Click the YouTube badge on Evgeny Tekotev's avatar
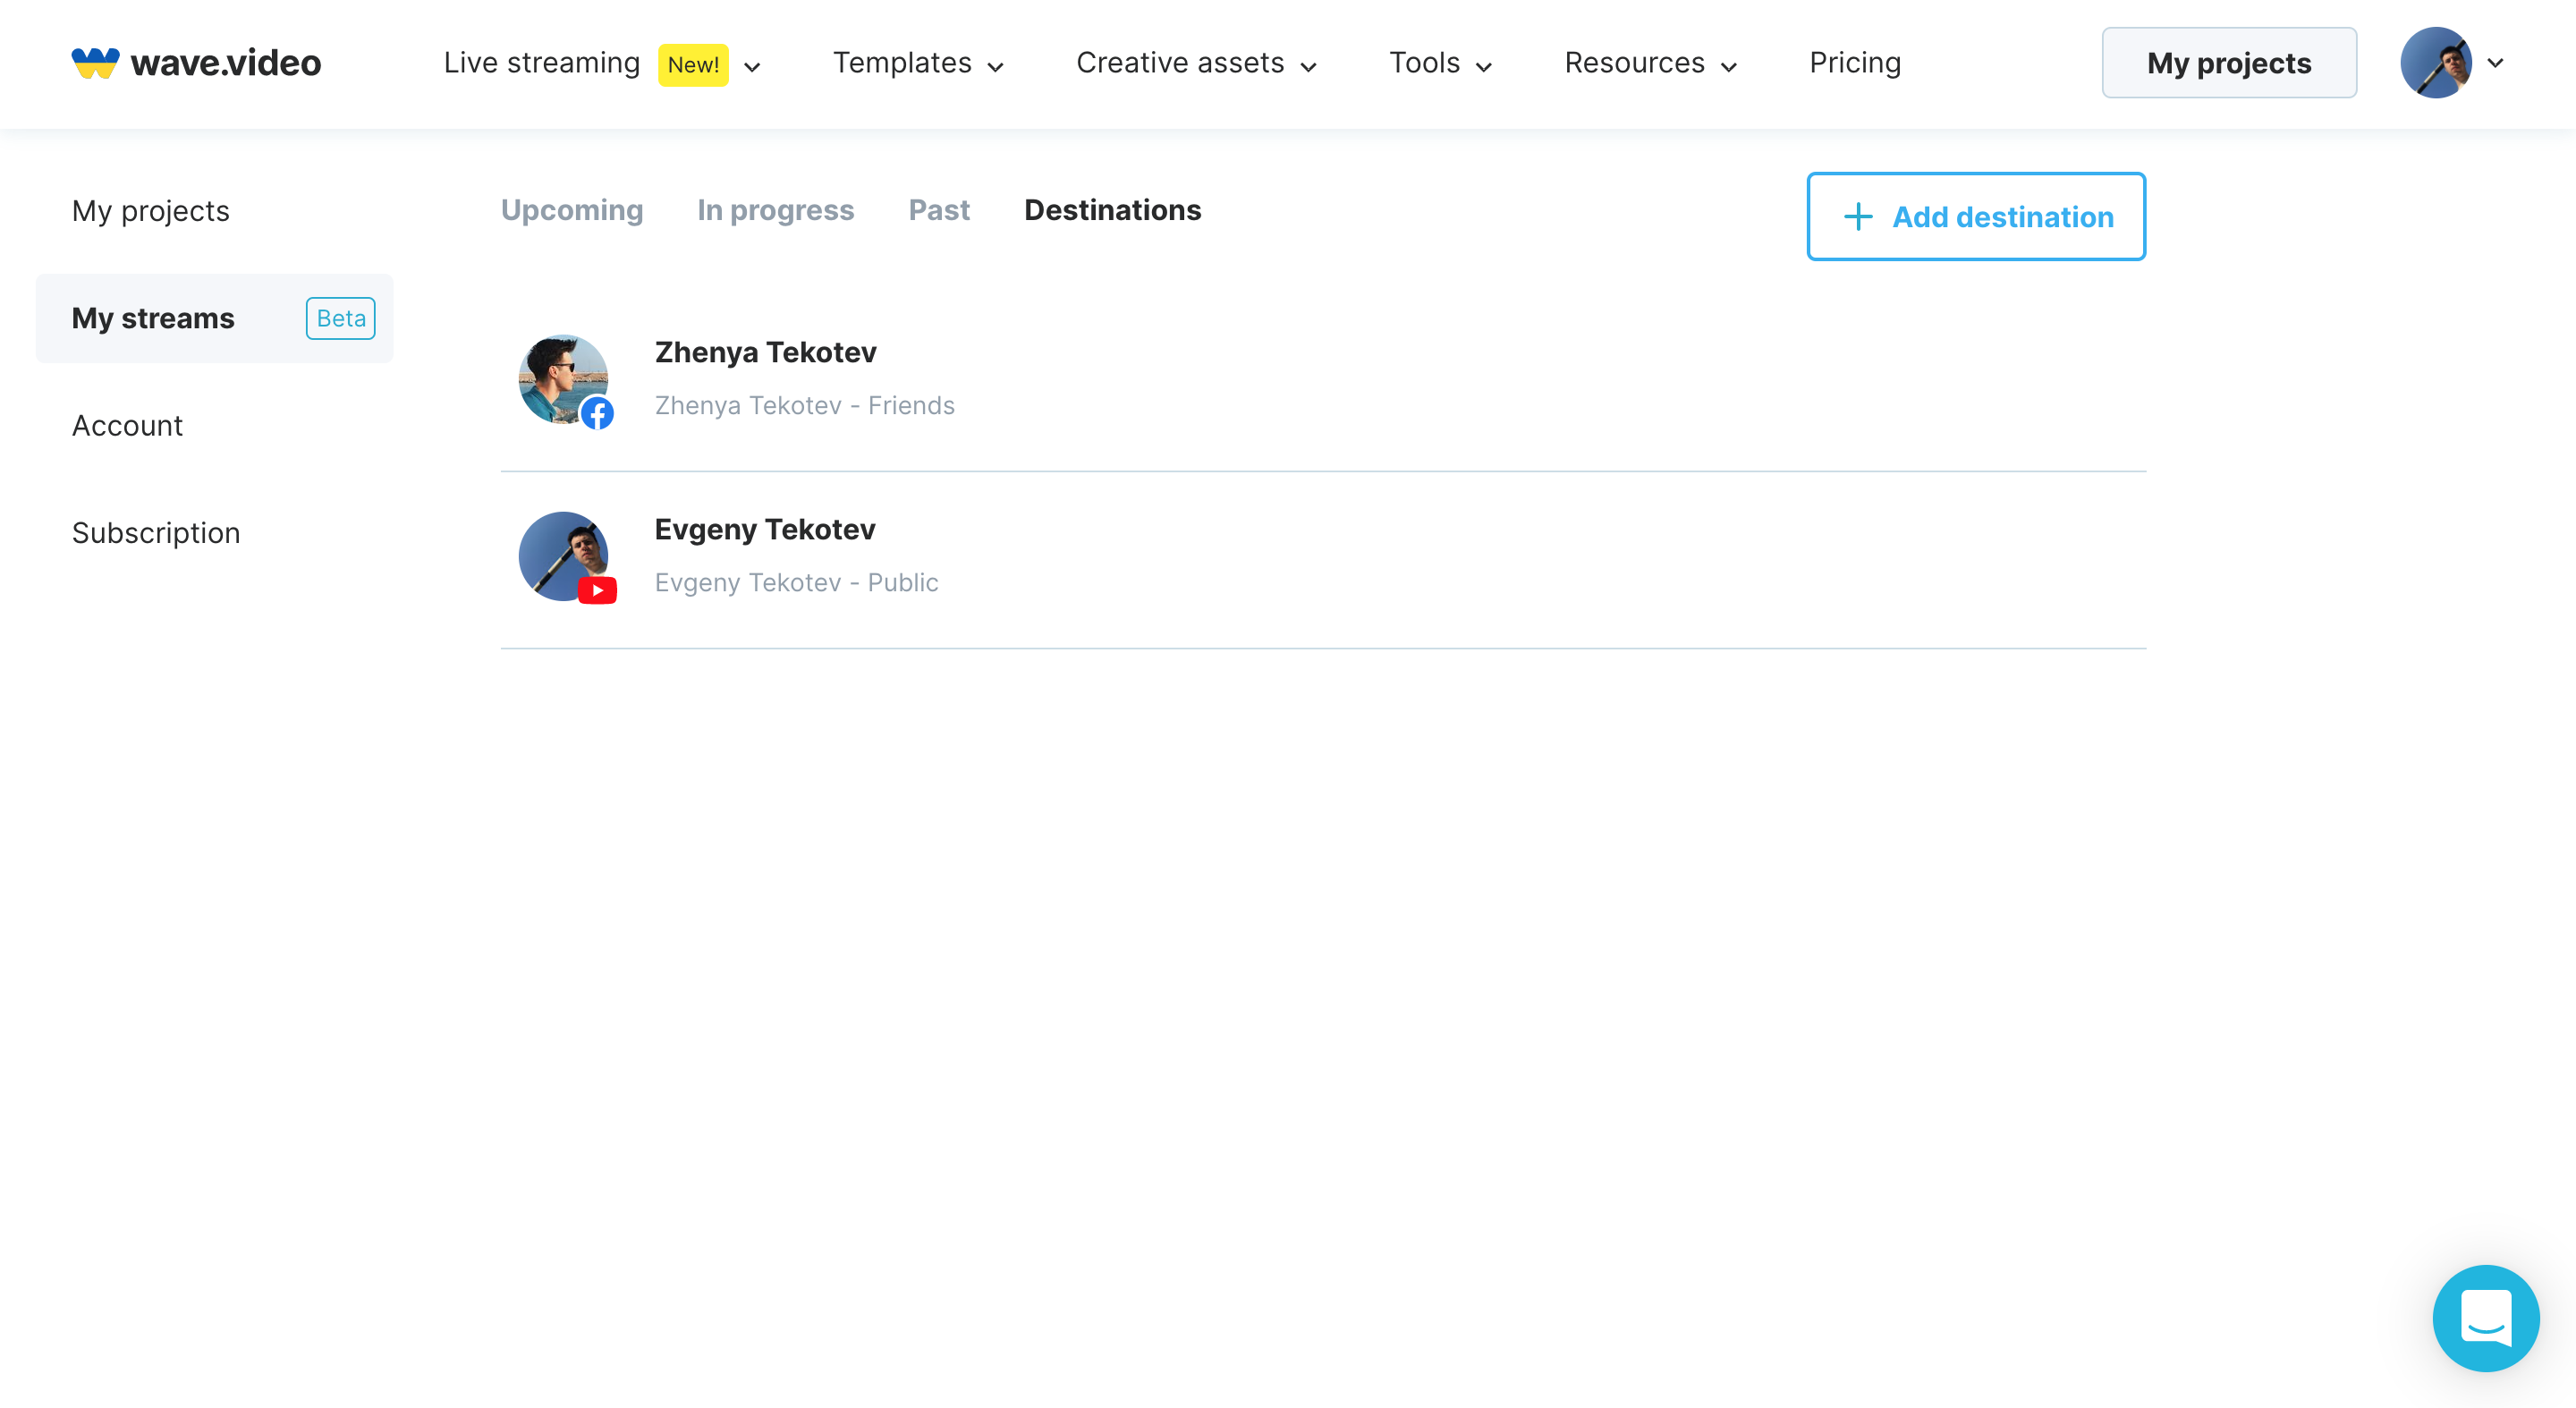The width and height of the screenshot is (2576, 1408). click(597, 590)
